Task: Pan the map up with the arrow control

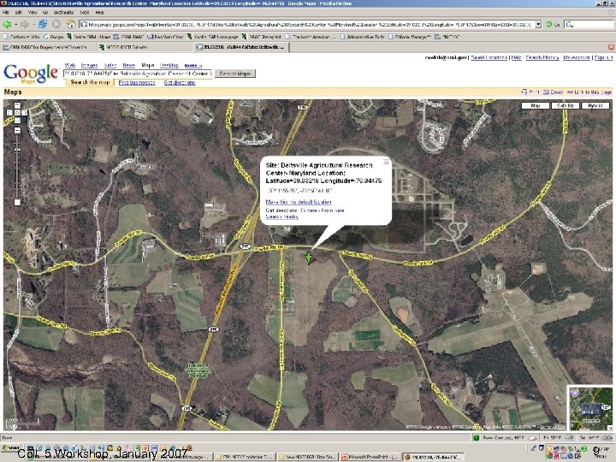Action: (x=17, y=105)
